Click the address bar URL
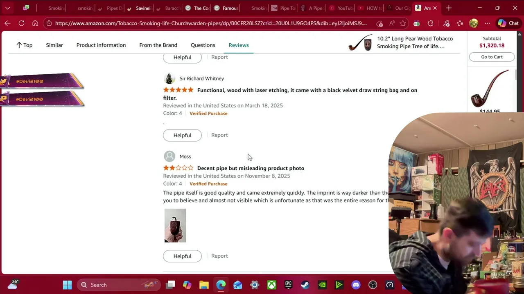Image resolution: width=524 pixels, height=294 pixels. pyautogui.click(x=211, y=23)
